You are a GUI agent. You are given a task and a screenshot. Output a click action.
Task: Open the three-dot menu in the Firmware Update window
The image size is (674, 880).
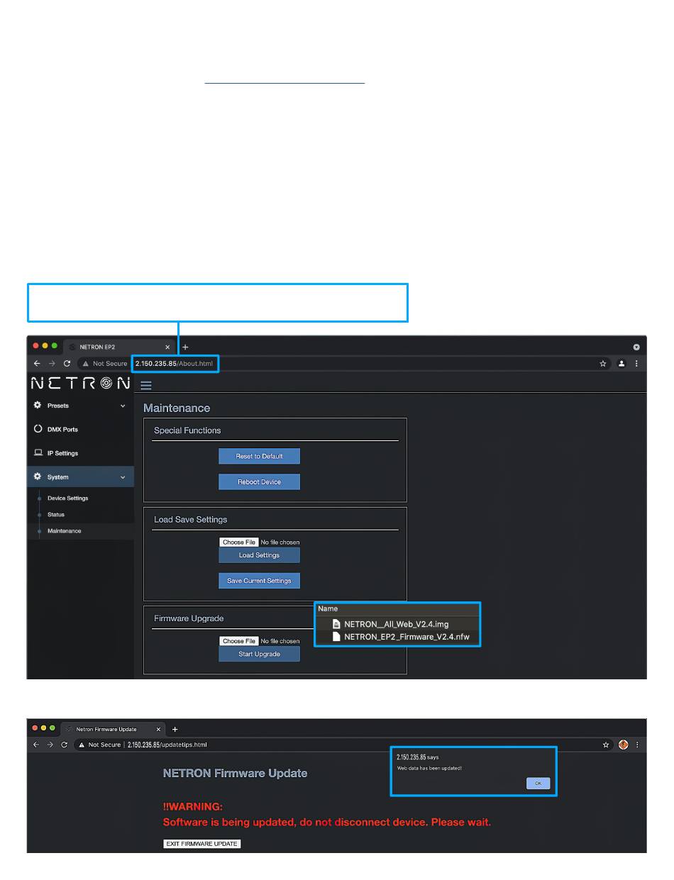click(637, 745)
